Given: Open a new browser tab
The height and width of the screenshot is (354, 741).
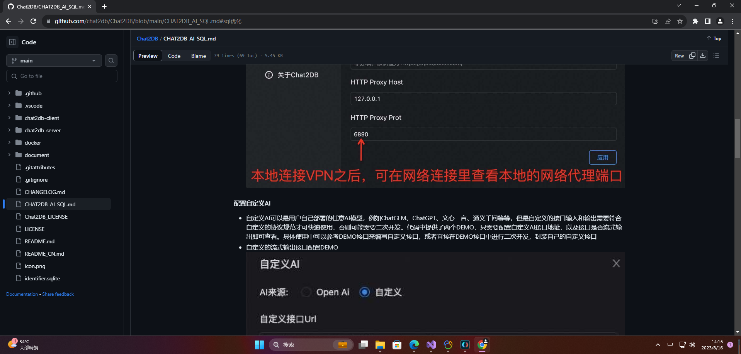Looking at the screenshot, I should pyautogui.click(x=104, y=7).
